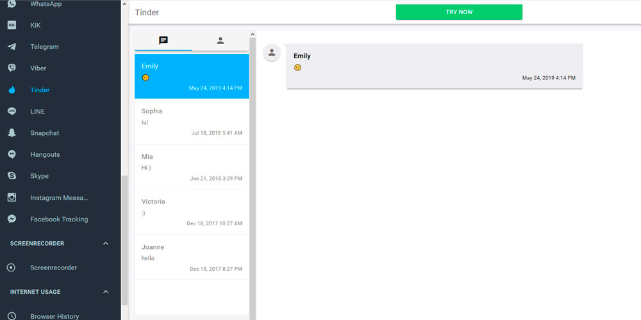The width and height of the screenshot is (641, 320).
Task: Click the Screenrecorder circle icon
Action: 12,268
